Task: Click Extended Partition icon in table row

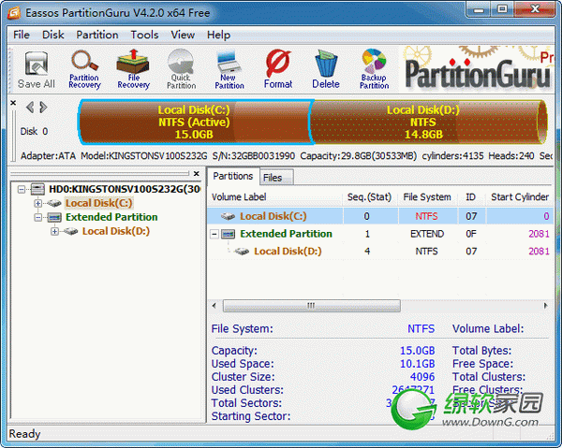Action: [x=229, y=234]
